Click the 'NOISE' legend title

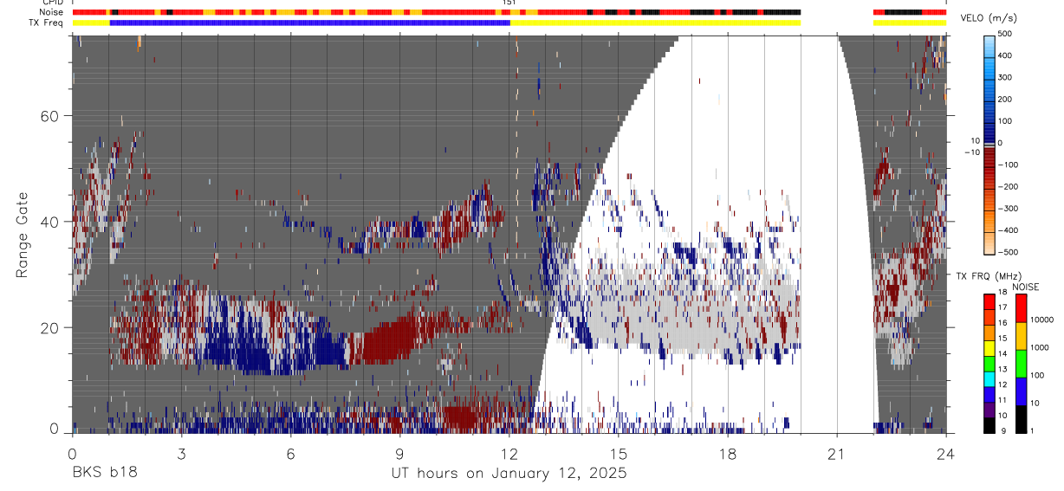1025,287
